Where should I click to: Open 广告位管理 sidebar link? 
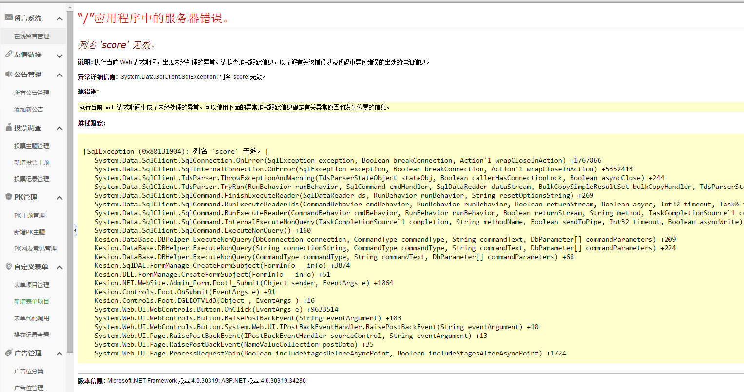[x=29, y=388]
